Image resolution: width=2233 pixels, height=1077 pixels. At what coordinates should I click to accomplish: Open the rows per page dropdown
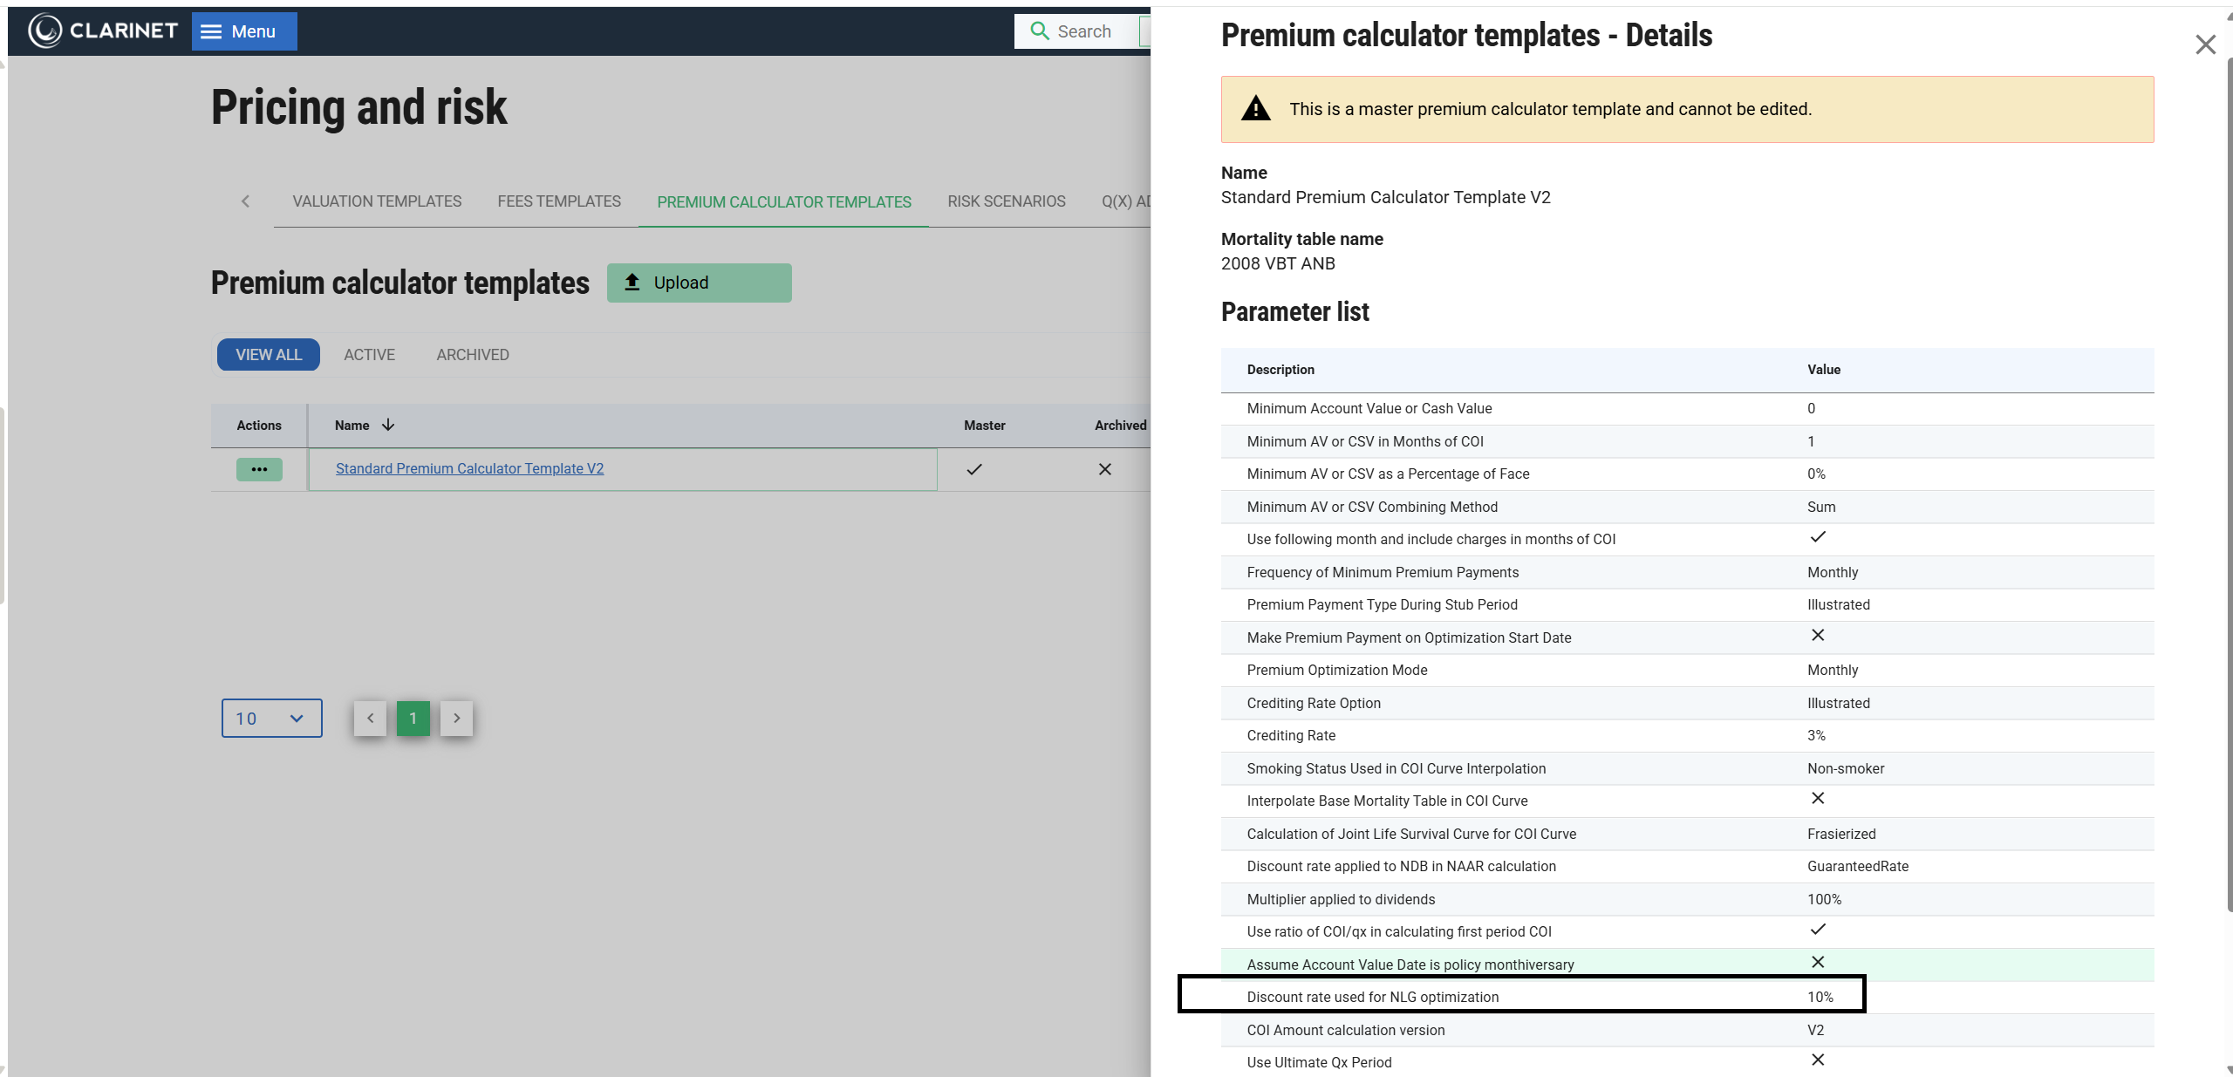click(271, 719)
